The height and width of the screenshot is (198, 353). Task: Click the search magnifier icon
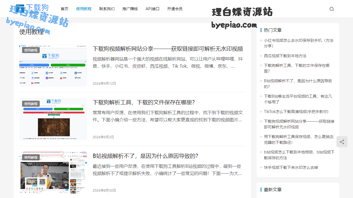point(332,9)
